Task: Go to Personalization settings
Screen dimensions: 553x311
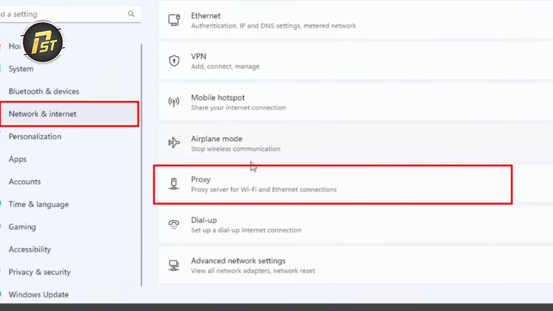Action: [x=35, y=136]
